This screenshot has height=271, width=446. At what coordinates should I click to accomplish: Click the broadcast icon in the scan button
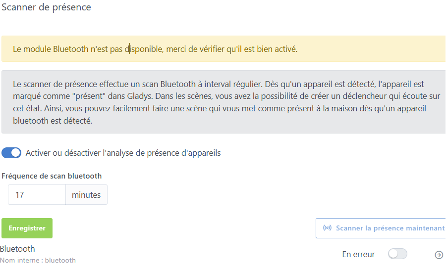327,228
